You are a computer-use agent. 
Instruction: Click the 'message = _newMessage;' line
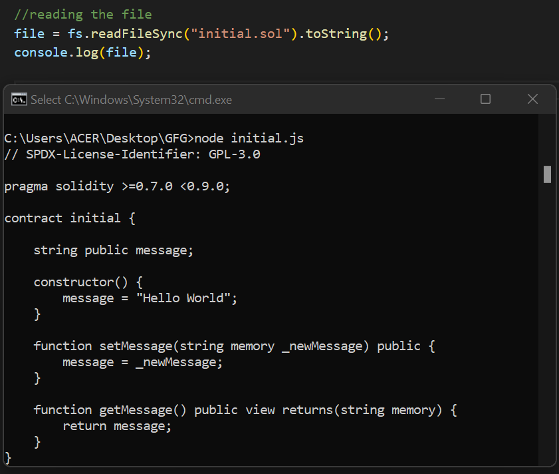coord(143,362)
